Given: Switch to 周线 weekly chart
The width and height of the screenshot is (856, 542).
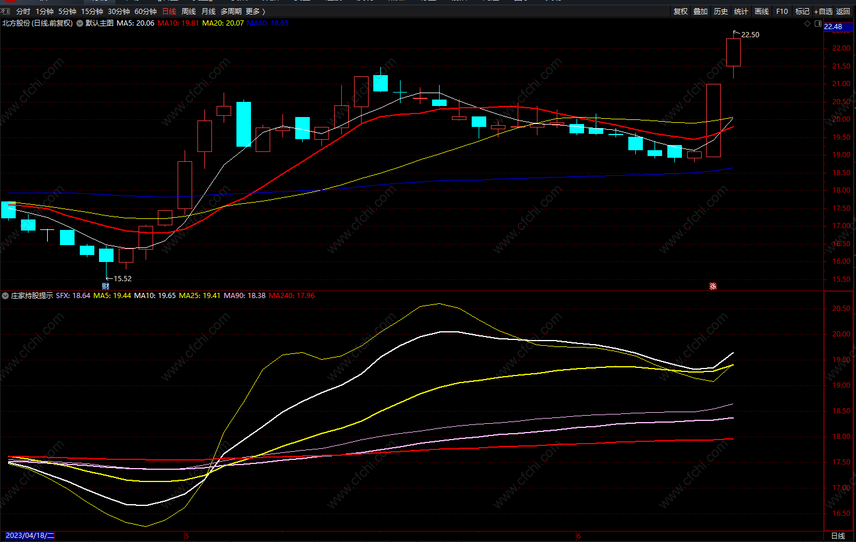Looking at the screenshot, I should tap(189, 11).
